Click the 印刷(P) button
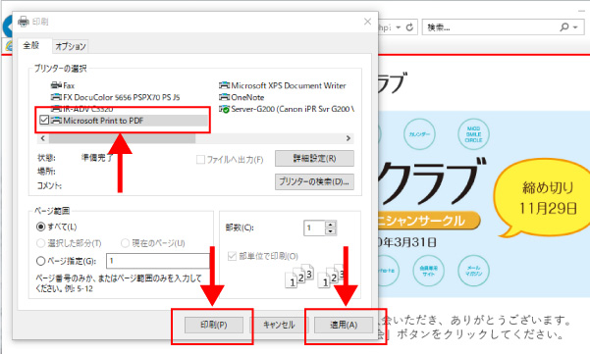Screen dimensions: 590x354 pyautogui.click(x=214, y=325)
